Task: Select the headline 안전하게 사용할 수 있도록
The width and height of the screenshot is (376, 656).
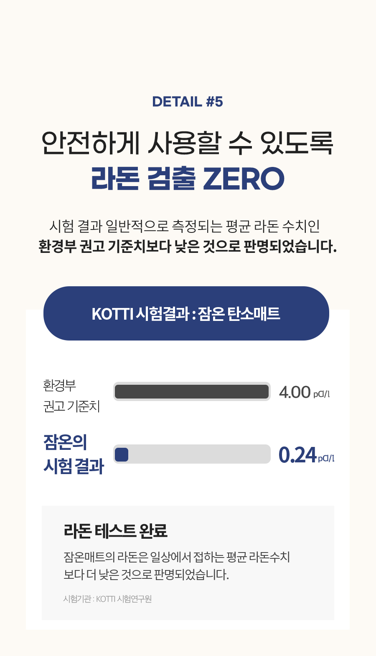Action: [188, 143]
